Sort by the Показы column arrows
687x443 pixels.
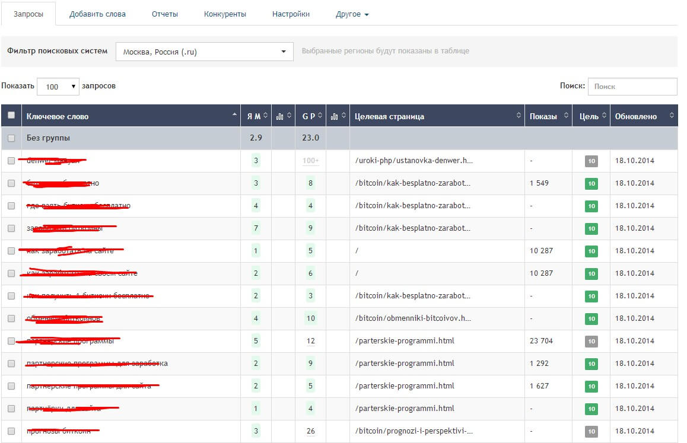(566, 116)
